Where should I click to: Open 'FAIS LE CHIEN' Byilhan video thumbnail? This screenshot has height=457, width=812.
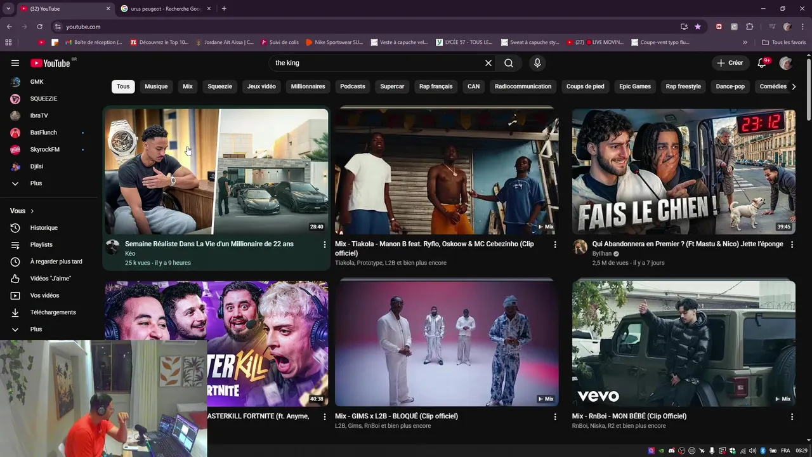click(683, 171)
